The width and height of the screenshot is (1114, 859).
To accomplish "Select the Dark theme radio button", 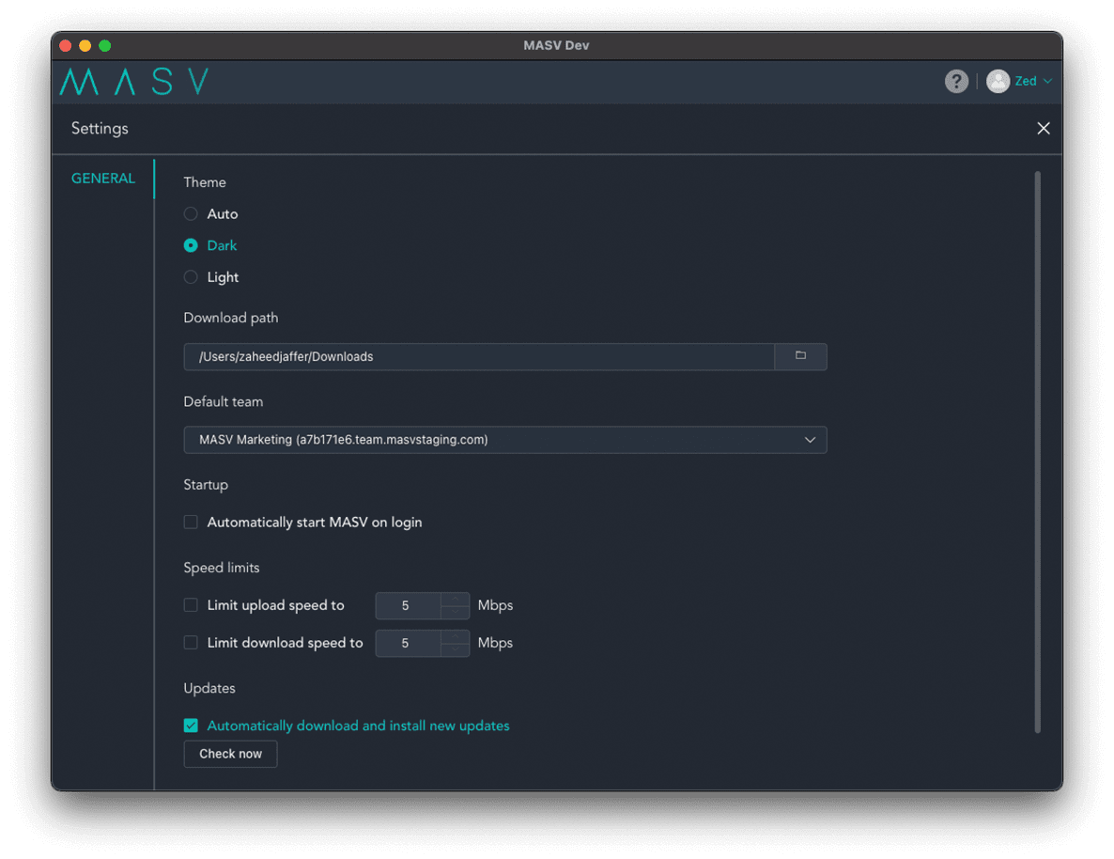I will click(191, 245).
